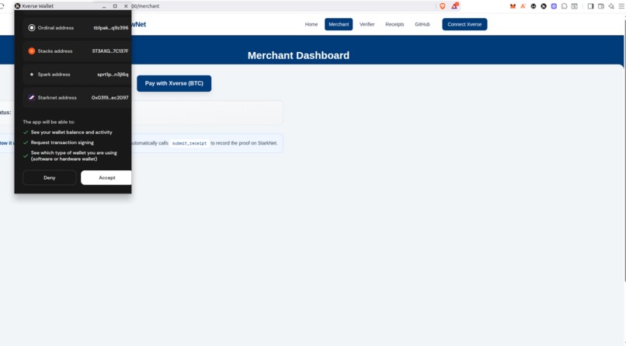Click the Starknet address value 0x0319...ec2097
Viewport: 626px width, 346px height.
click(110, 97)
